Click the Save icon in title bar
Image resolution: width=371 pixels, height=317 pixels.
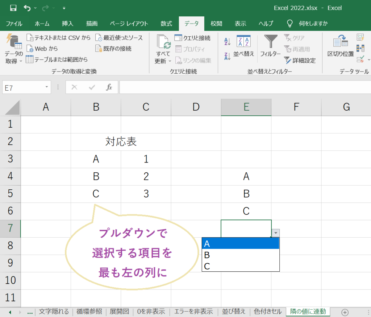click(x=13, y=8)
